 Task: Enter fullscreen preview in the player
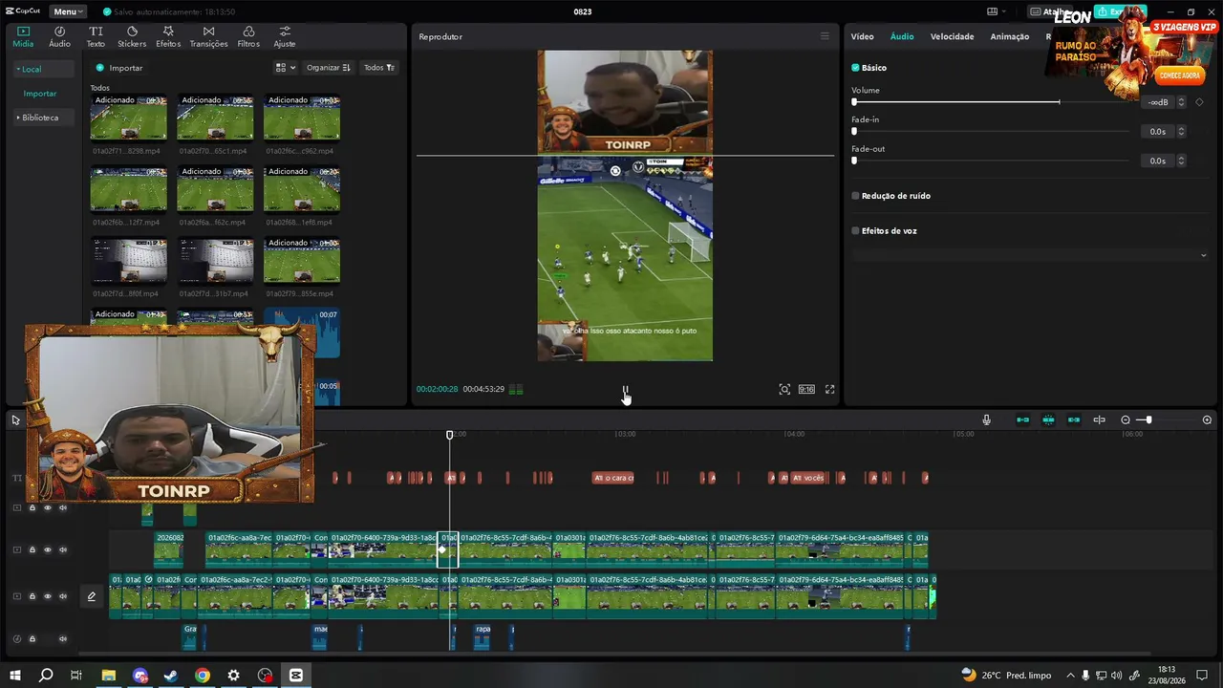[x=829, y=389]
